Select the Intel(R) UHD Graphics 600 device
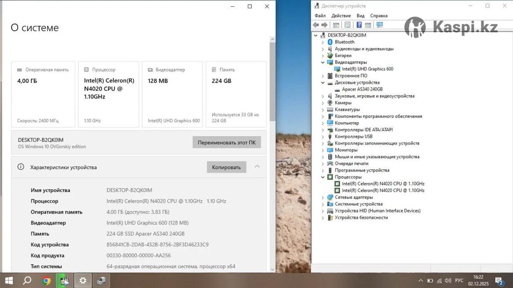Viewport: 513px width, 288px height. (x=367, y=69)
